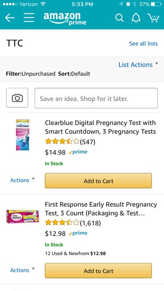Add Clearblue Digital Pregnancy Test to cart

pyautogui.click(x=98, y=181)
